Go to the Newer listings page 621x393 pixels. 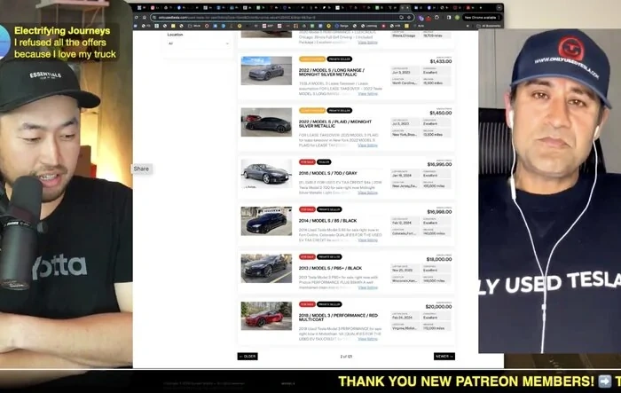(444, 357)
